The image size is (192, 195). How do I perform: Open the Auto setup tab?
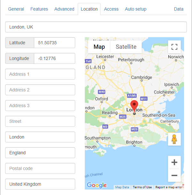click(x=136, y=9)
